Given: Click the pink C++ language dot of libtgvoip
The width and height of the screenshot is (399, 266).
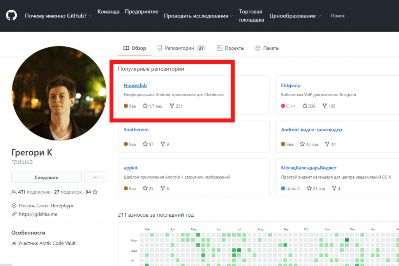Looking at the screenshot, I should [283, 106].
